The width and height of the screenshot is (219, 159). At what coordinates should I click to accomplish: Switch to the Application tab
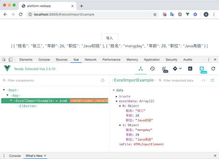click(x=152, y=59)
